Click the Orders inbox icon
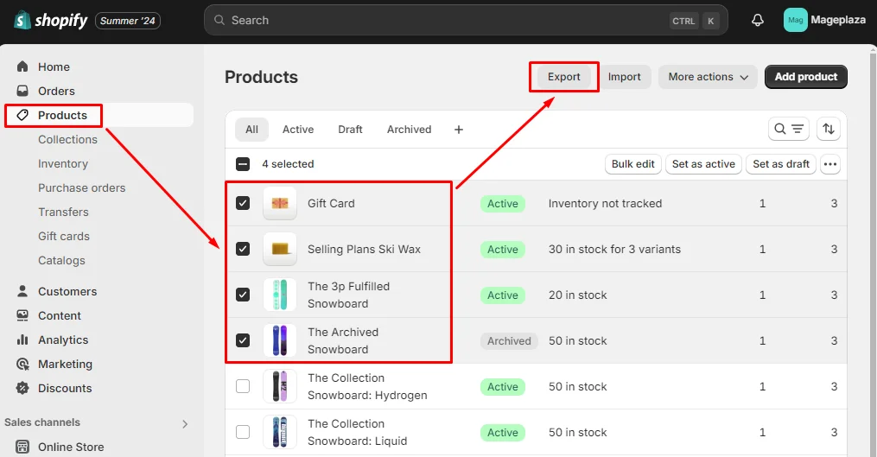The height and width of the screenshot is (457, 877). tap(22, 91)
